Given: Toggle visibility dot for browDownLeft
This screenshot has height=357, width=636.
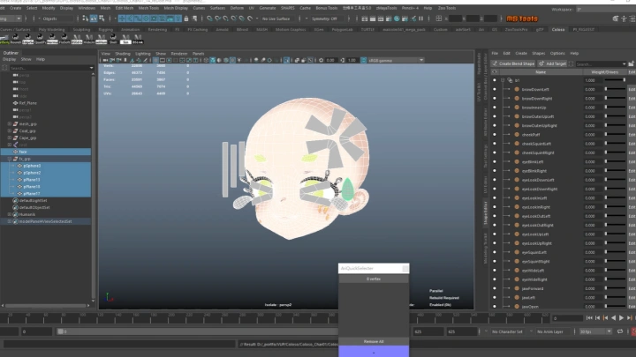Looking at the screenshot, I should pos(495,89).
